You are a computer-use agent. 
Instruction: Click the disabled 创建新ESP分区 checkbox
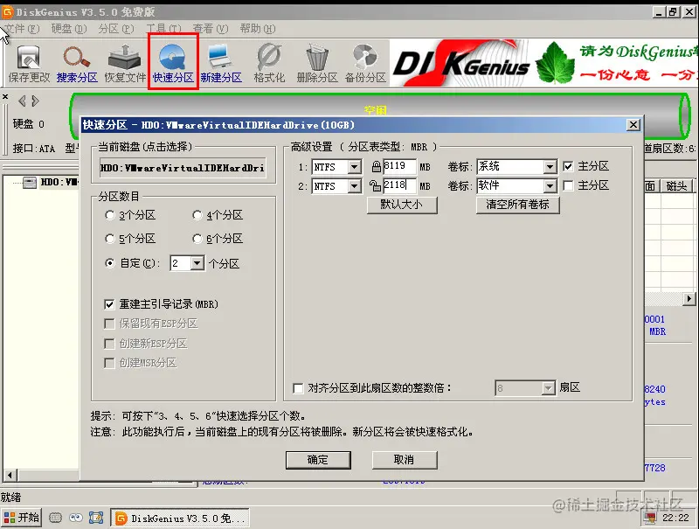[x=109, y=344]
